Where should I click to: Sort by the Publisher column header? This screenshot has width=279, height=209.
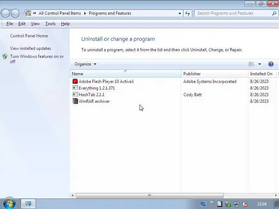click(214, 73)
